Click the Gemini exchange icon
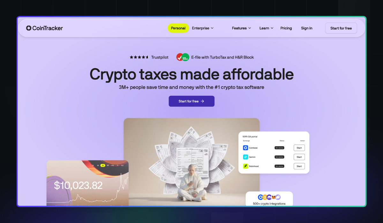The height and width of the screenshot is (223, 383). (x=245, y=157)
